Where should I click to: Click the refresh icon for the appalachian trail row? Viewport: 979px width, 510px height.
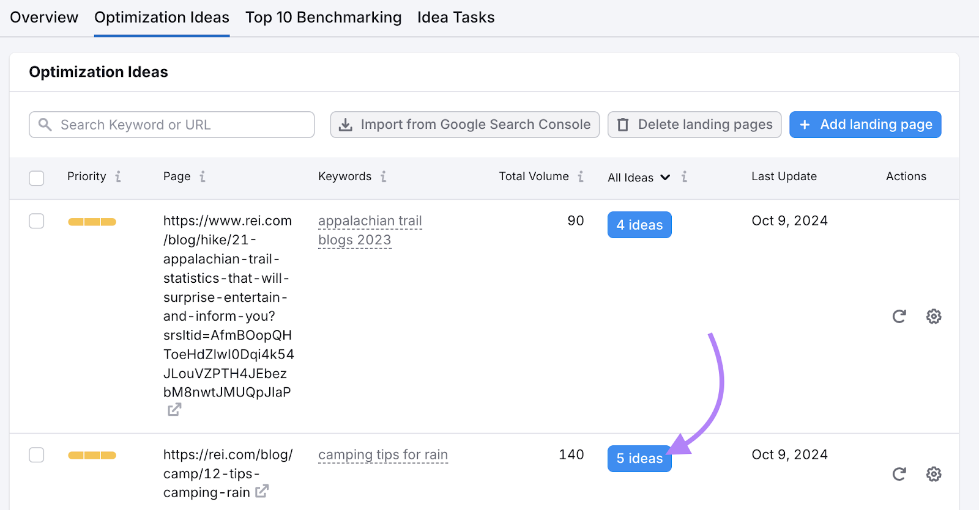898,316
